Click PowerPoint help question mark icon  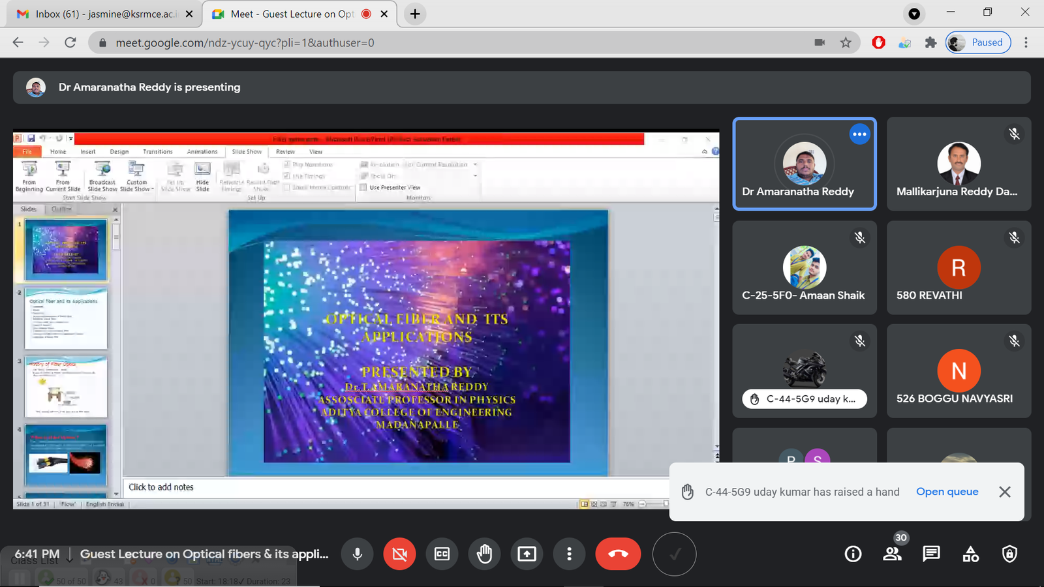point(715,151)
